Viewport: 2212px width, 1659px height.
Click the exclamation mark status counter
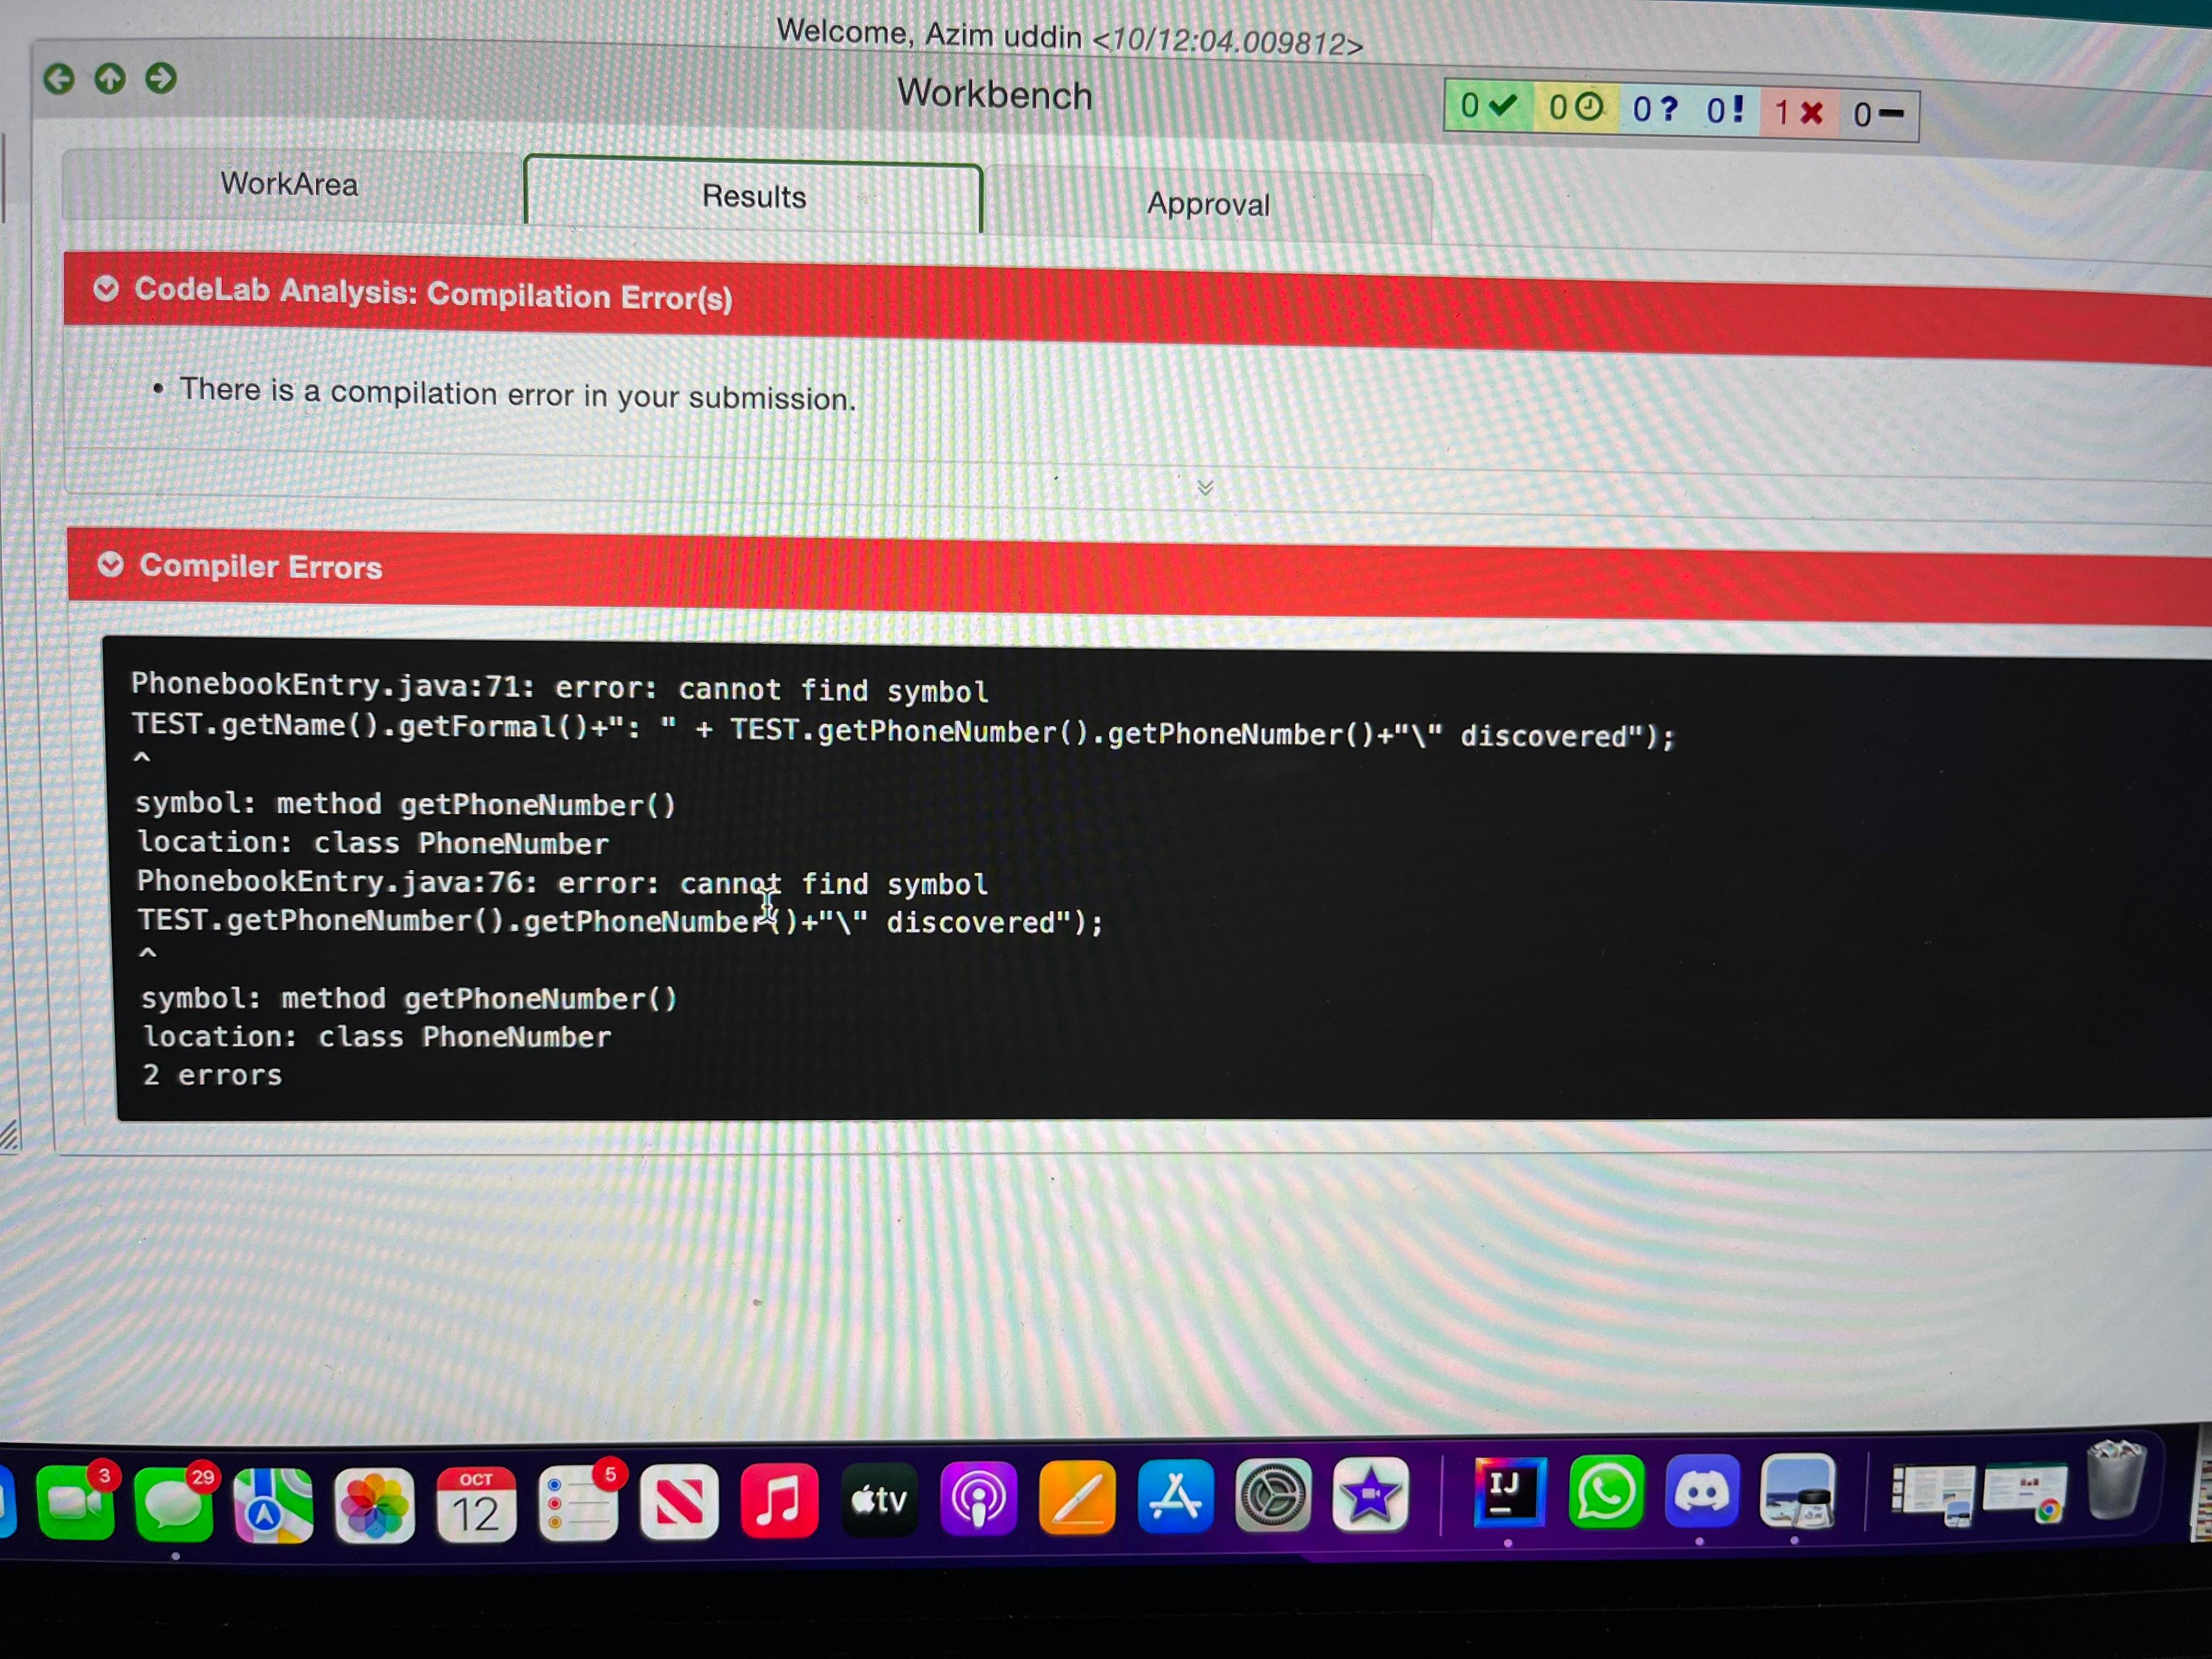tap(1725, 110)
